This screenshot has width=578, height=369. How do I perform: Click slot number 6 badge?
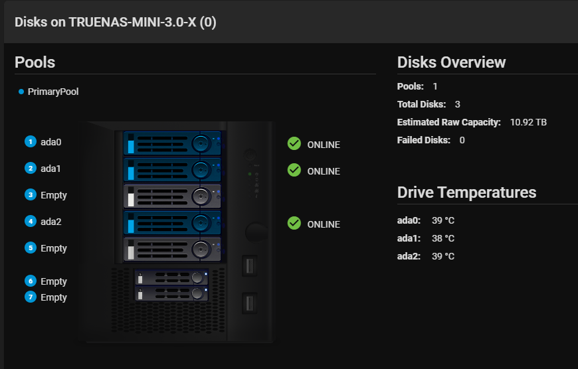[31, 281]
